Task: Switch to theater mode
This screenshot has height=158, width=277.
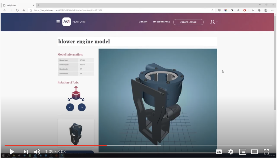Action: coord(255,152)
